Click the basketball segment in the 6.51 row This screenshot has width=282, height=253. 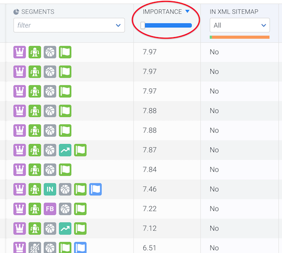[50, 248]
